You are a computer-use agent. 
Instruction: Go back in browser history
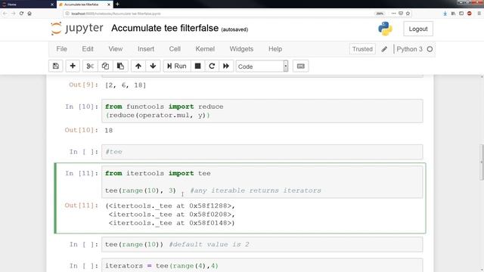(x=5, y=14)
